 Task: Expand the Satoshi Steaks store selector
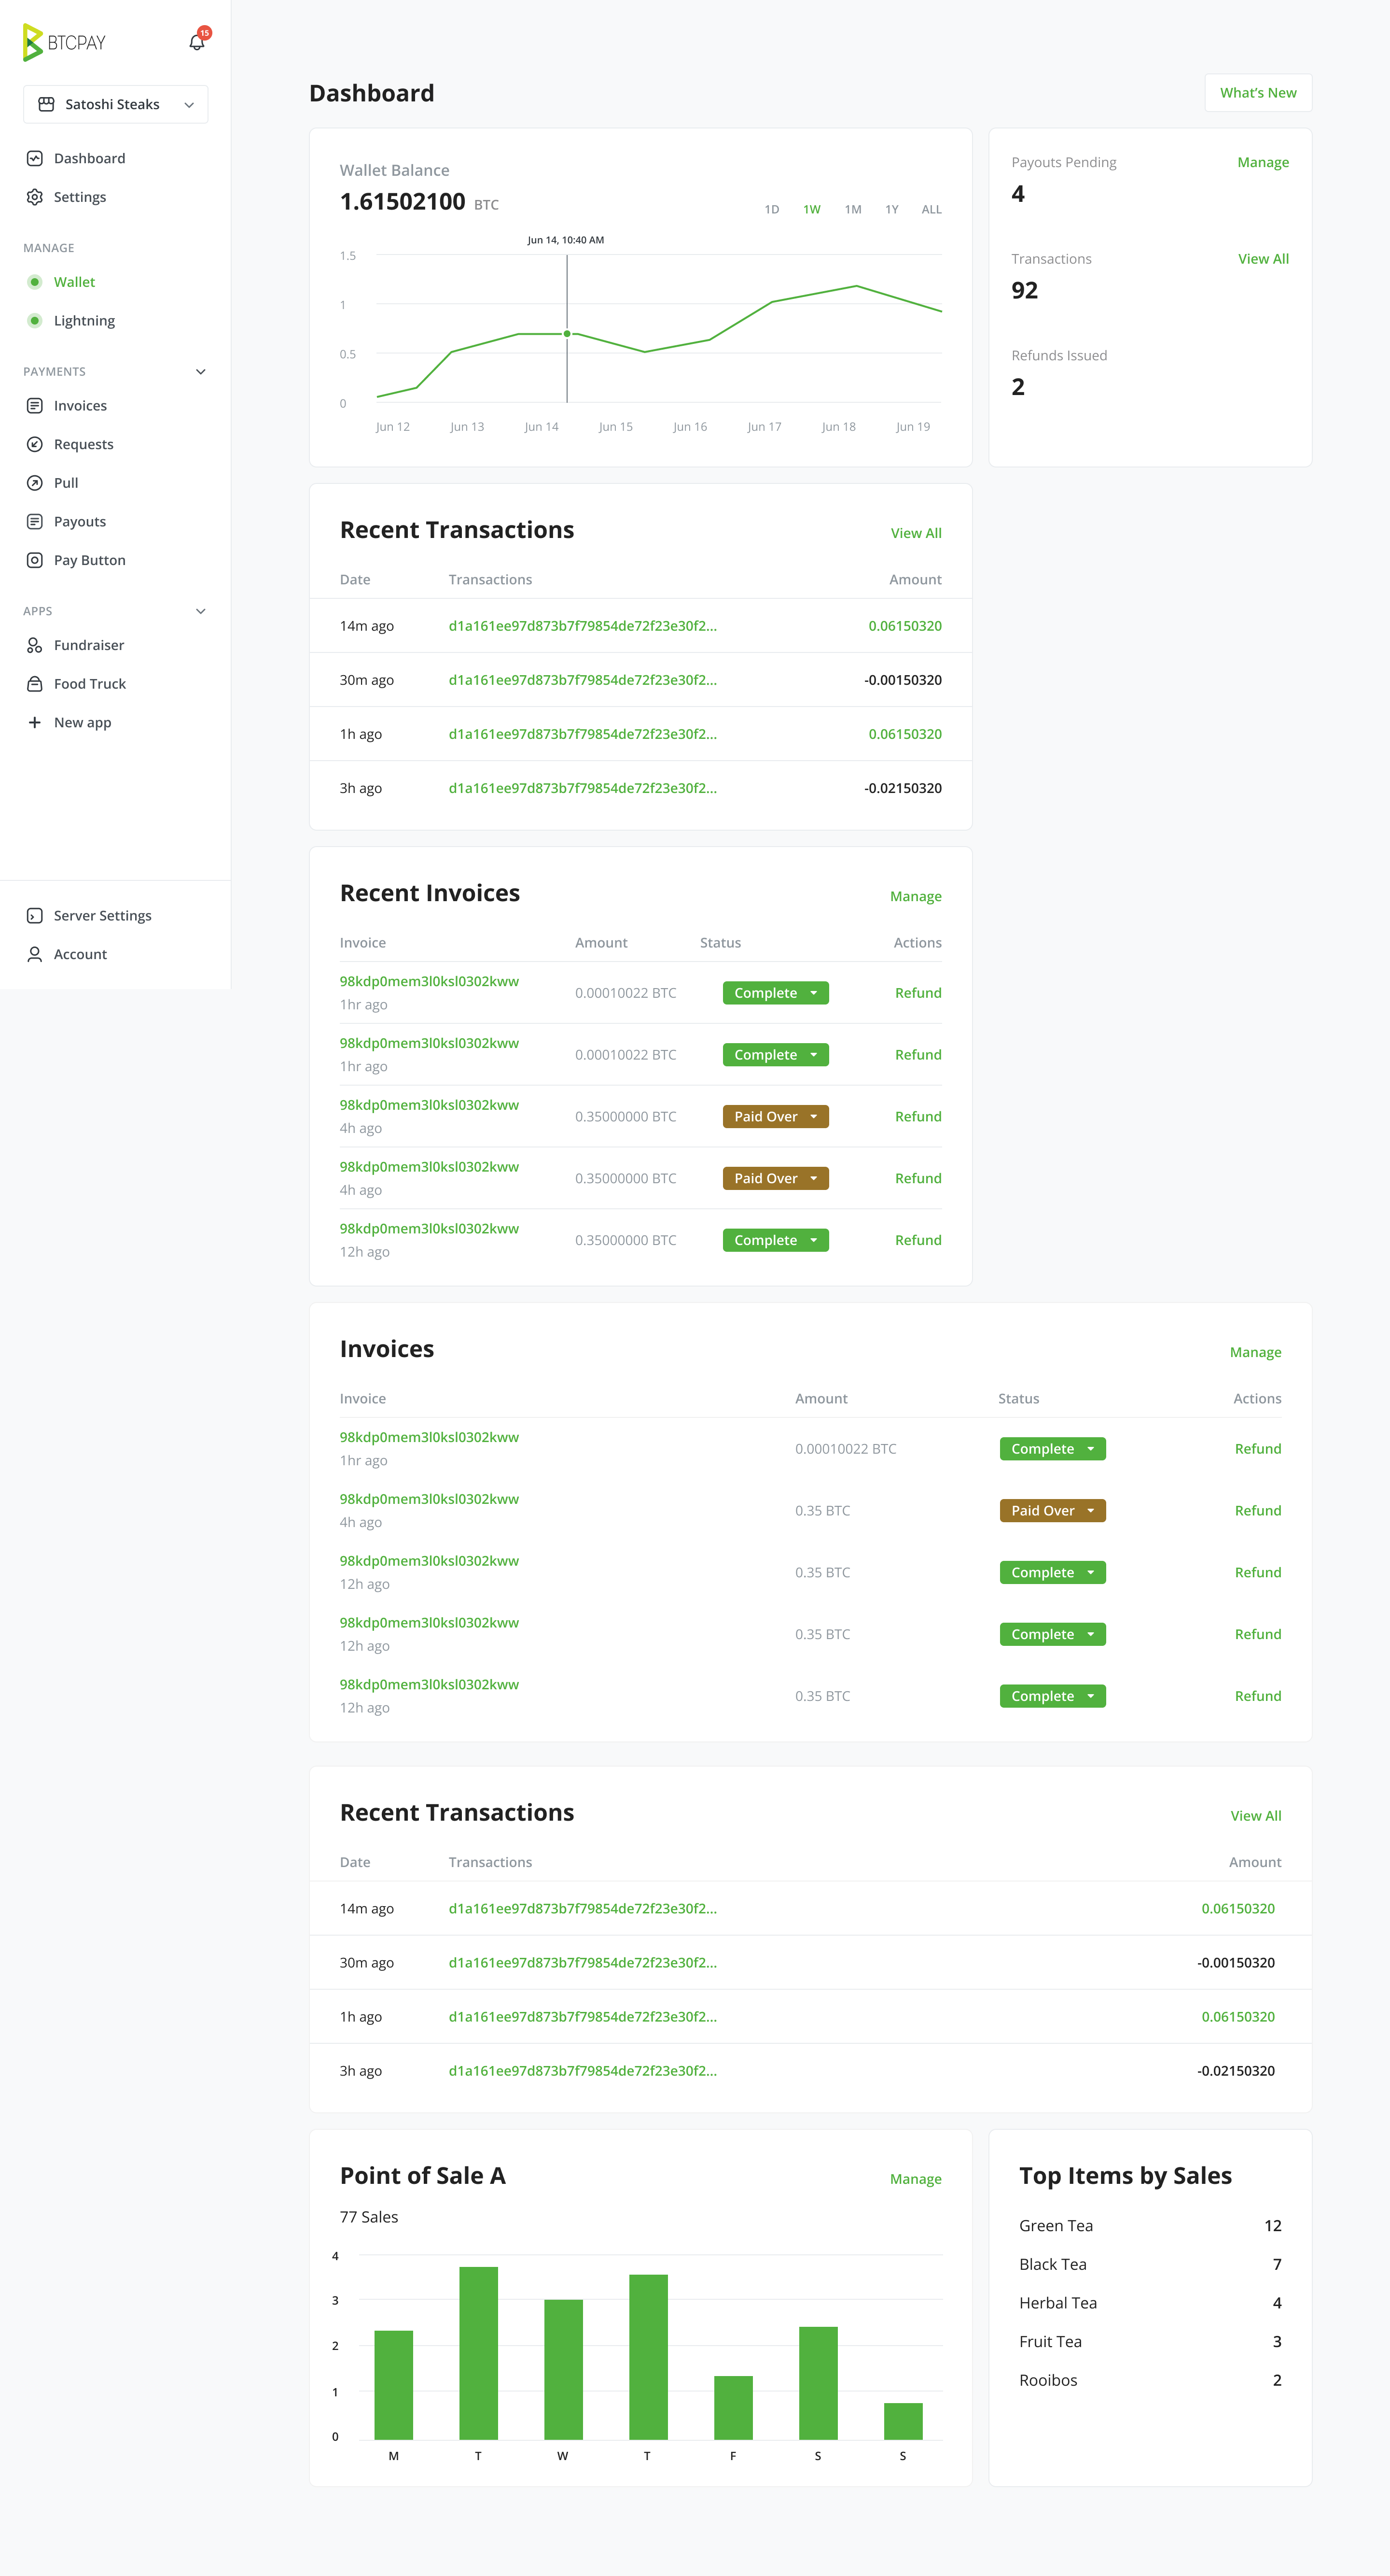190,104
